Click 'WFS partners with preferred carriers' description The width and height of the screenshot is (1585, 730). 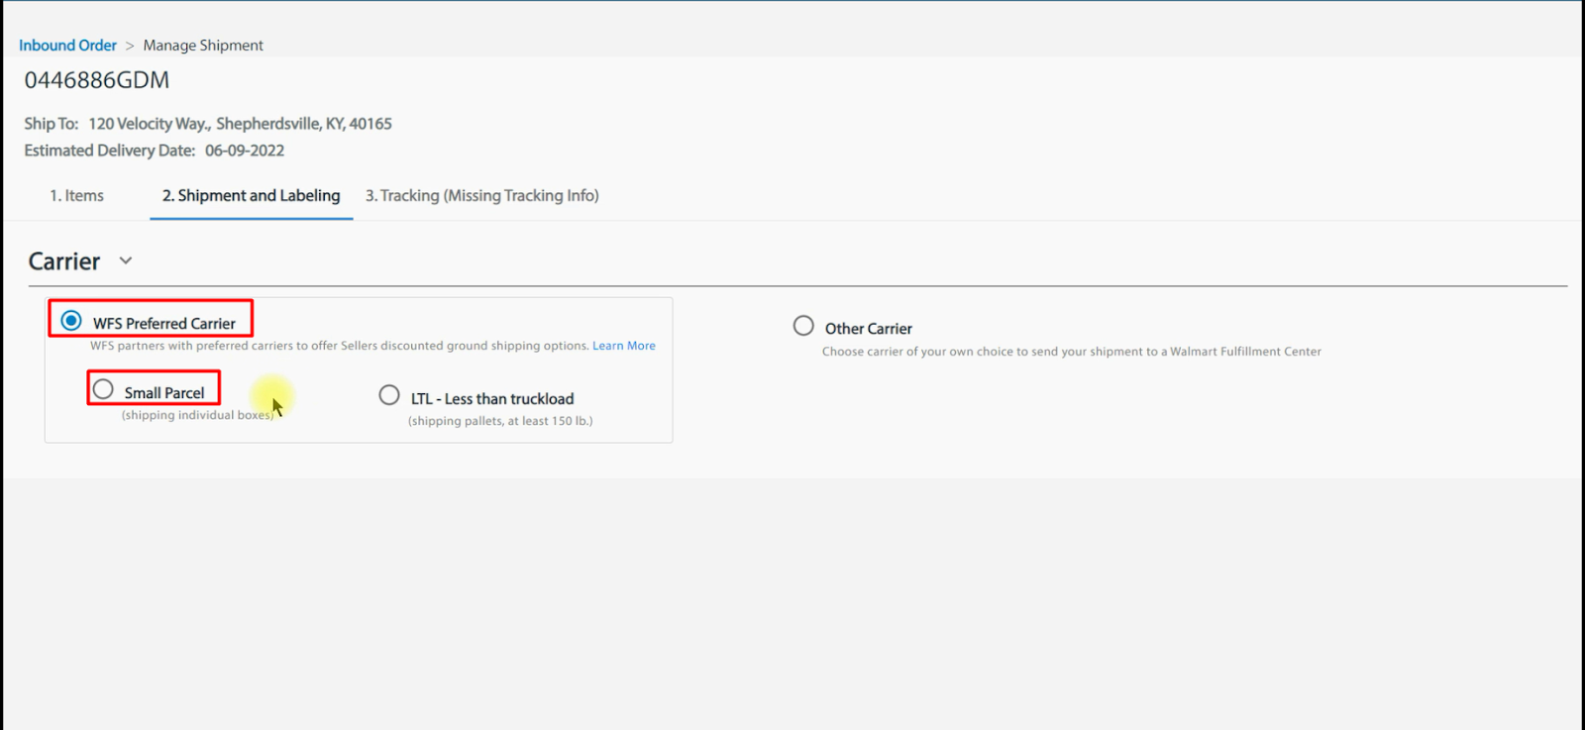click(340, 346)
